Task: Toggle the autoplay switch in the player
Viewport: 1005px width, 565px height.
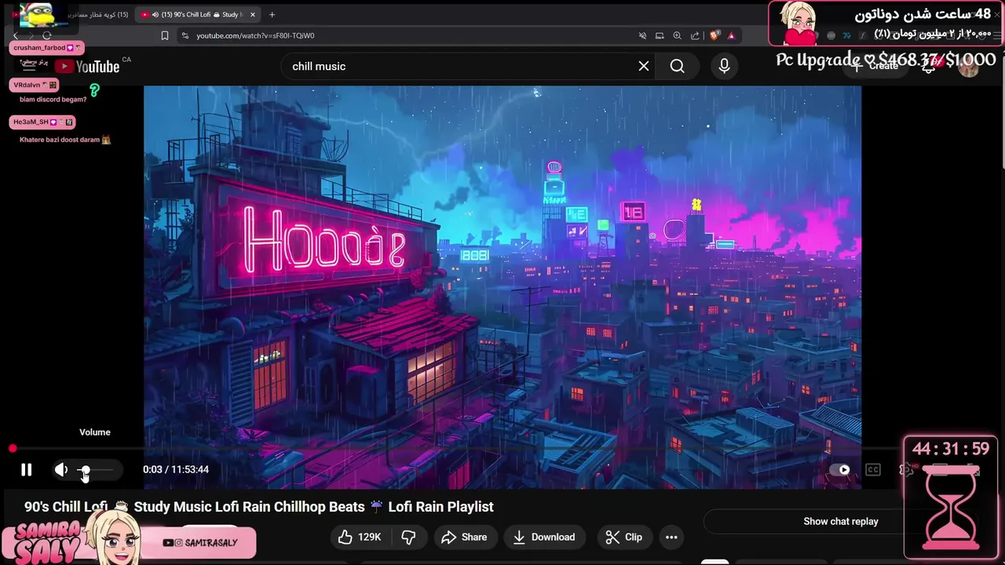Action: (840, 469)
